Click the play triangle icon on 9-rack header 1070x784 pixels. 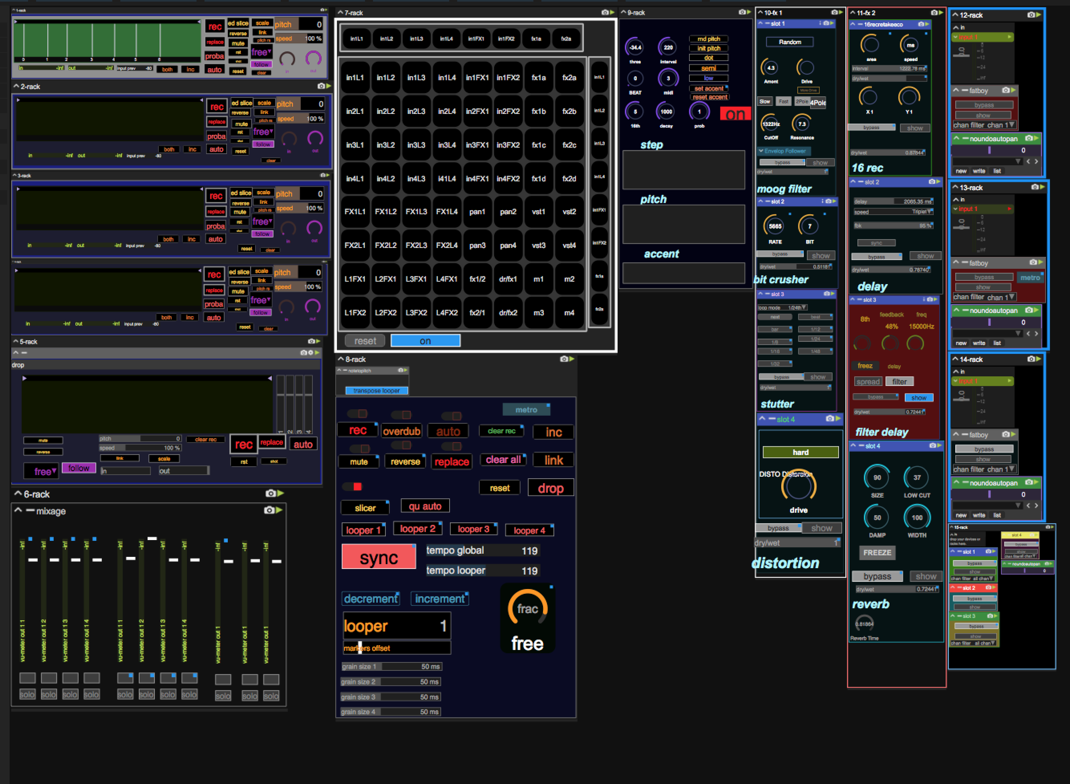coord(748,13)
